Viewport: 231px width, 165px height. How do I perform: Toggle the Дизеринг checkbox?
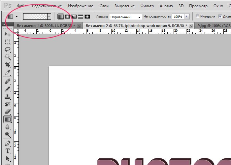coord(220,16)
